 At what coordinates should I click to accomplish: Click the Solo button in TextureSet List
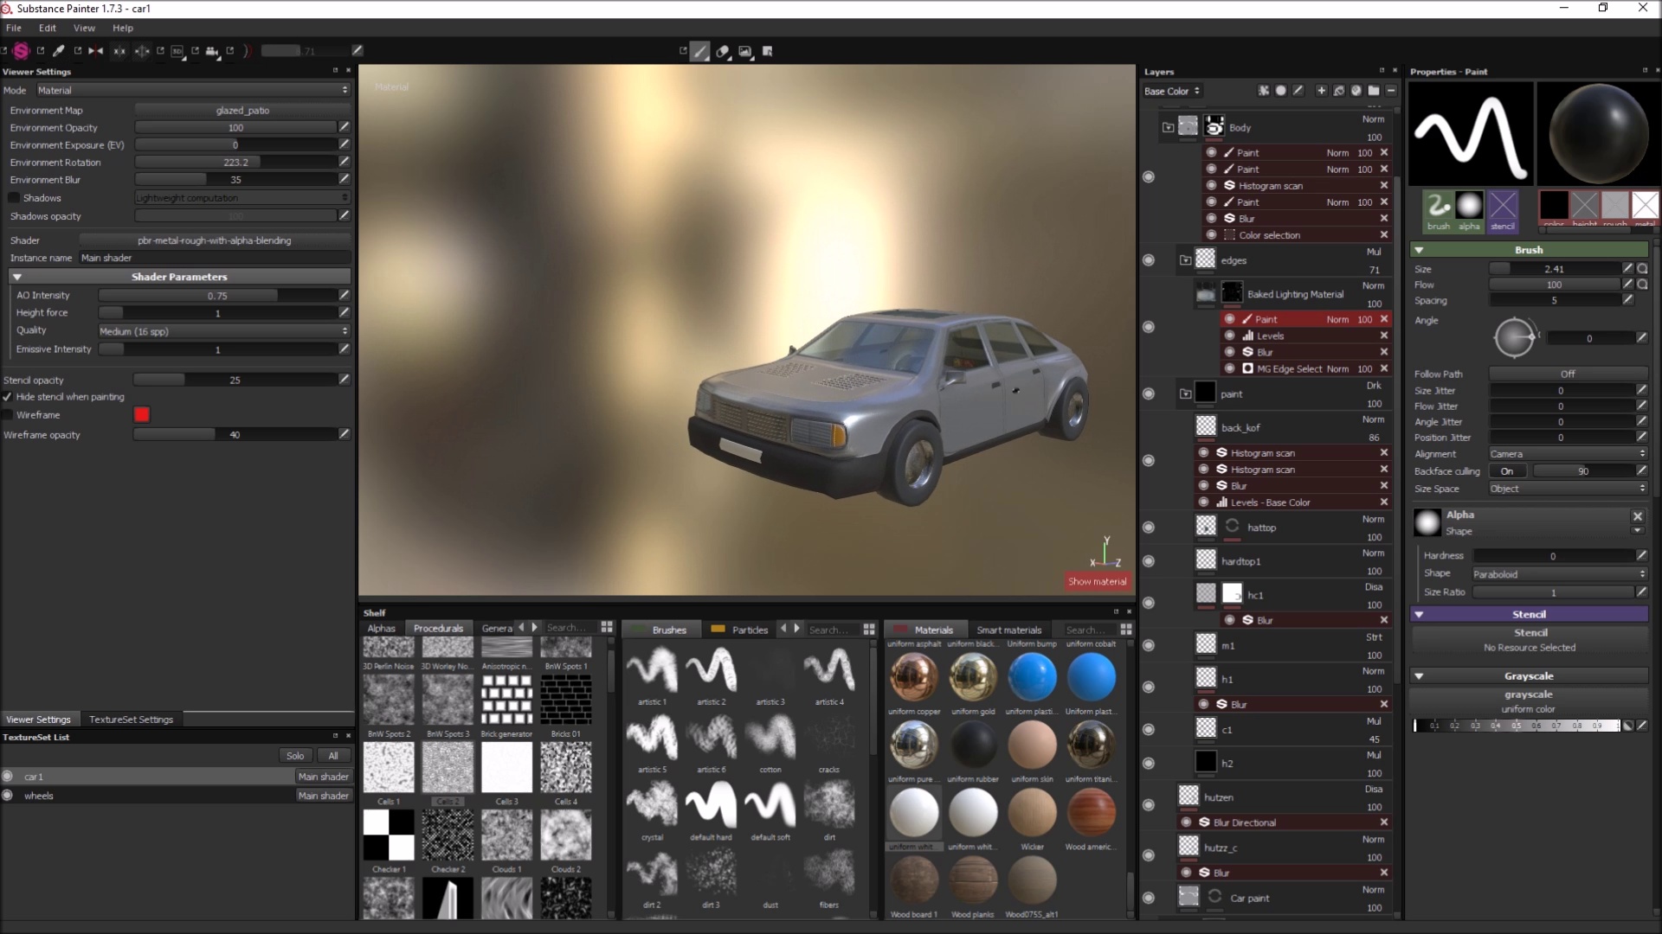click(x=295, y=756)
